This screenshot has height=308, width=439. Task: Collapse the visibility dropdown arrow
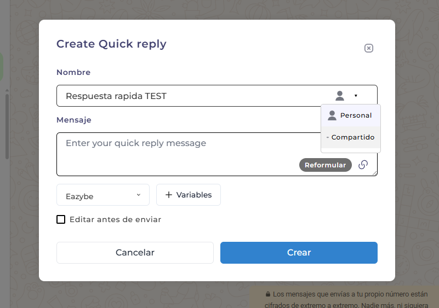click(356, 96)
